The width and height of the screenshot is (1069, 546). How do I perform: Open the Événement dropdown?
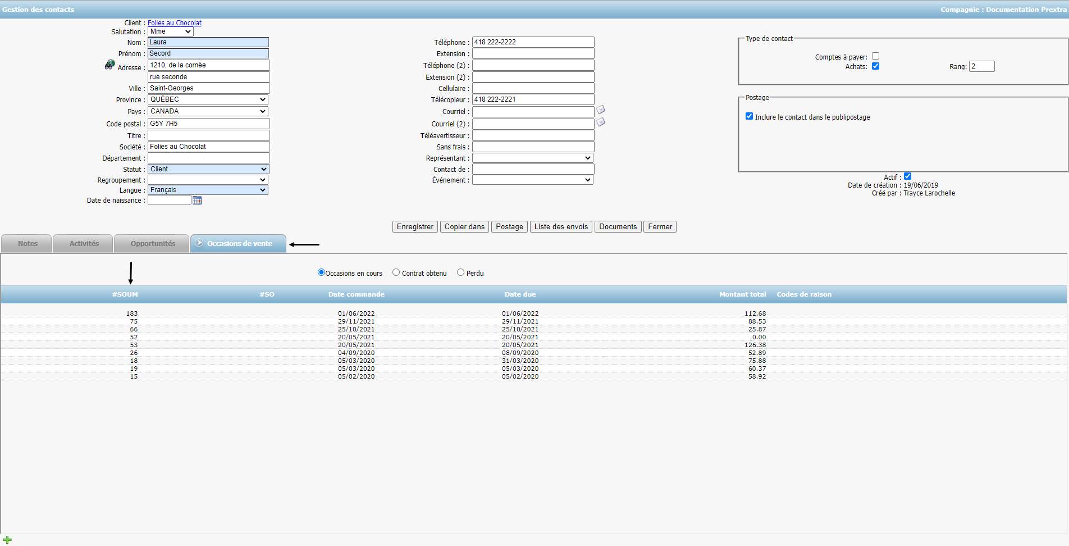coord(533,180)
